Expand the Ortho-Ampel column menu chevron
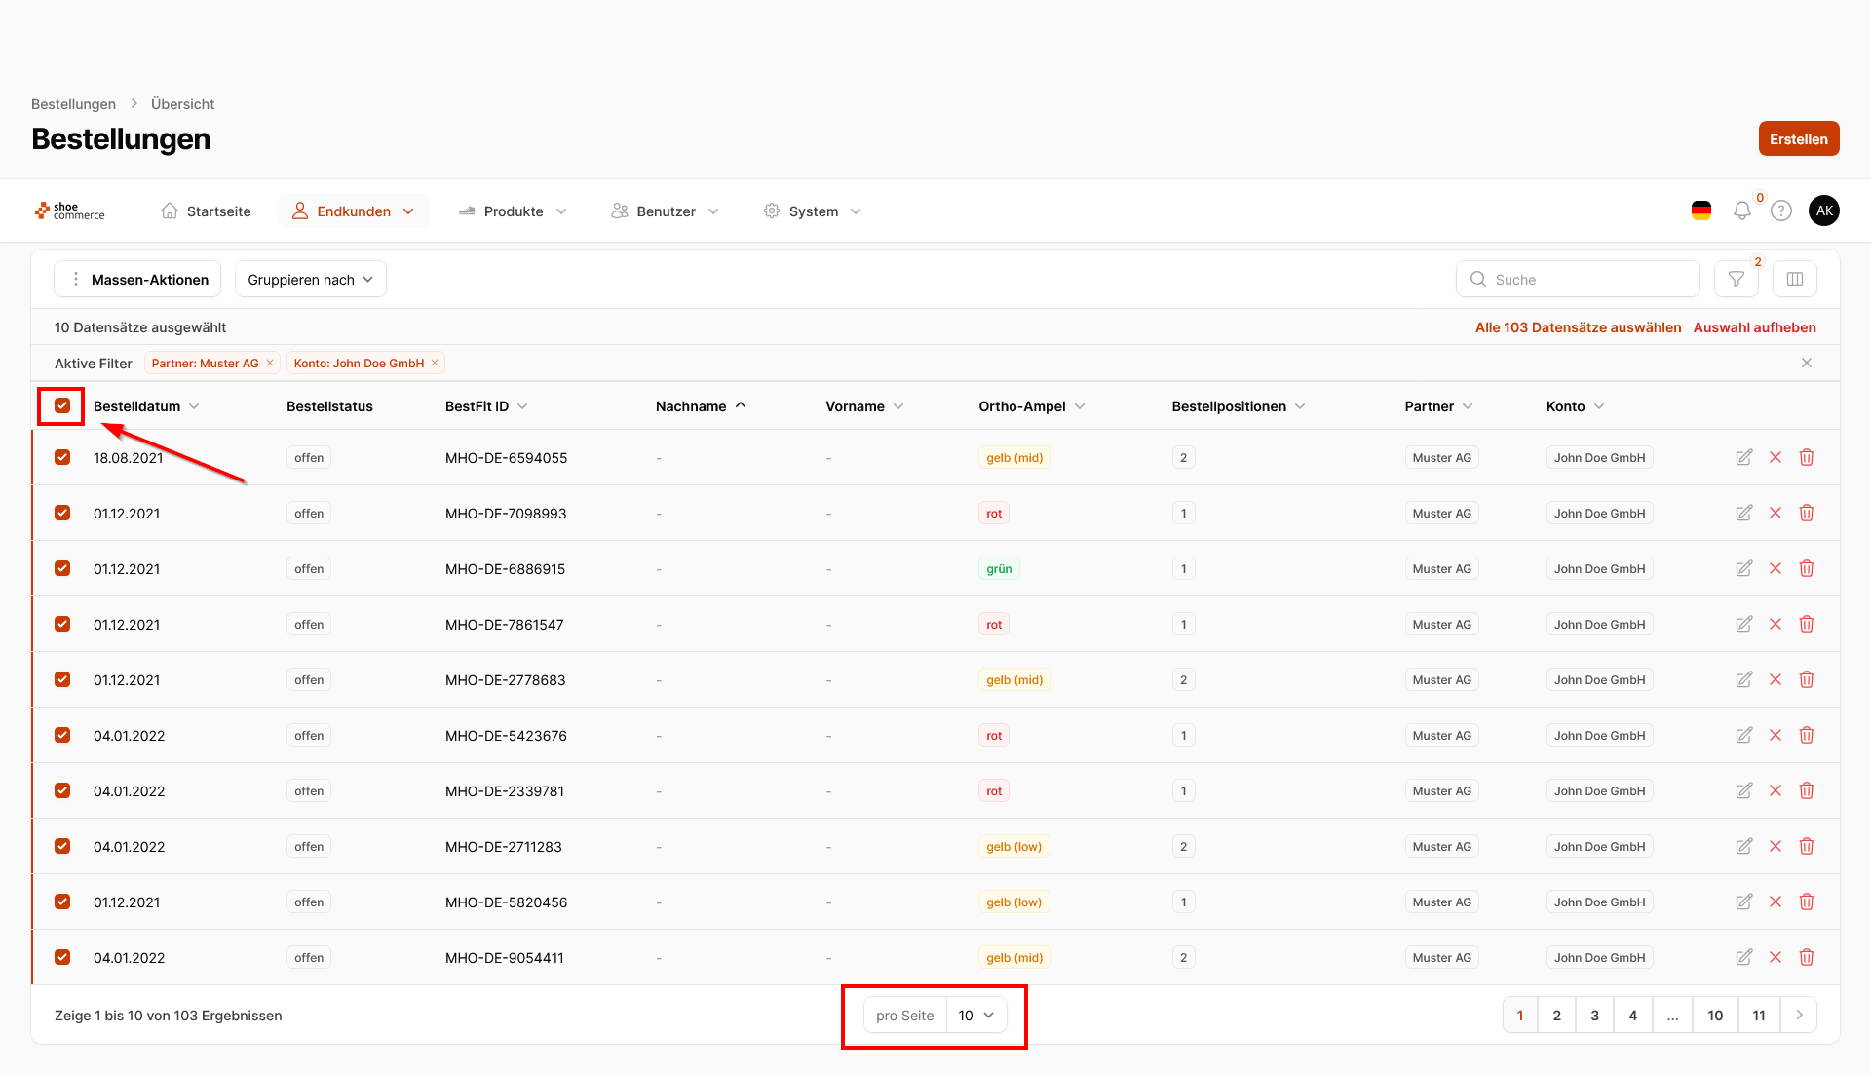Image resolution: width=1871 pixels, height=1075 pixels. pos(1080,406)
